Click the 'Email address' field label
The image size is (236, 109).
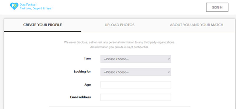pyautogui.click(x=80, y=97)
